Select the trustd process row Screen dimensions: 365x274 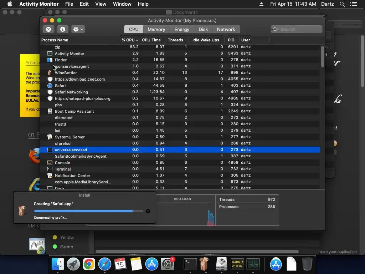click(180, 124)
